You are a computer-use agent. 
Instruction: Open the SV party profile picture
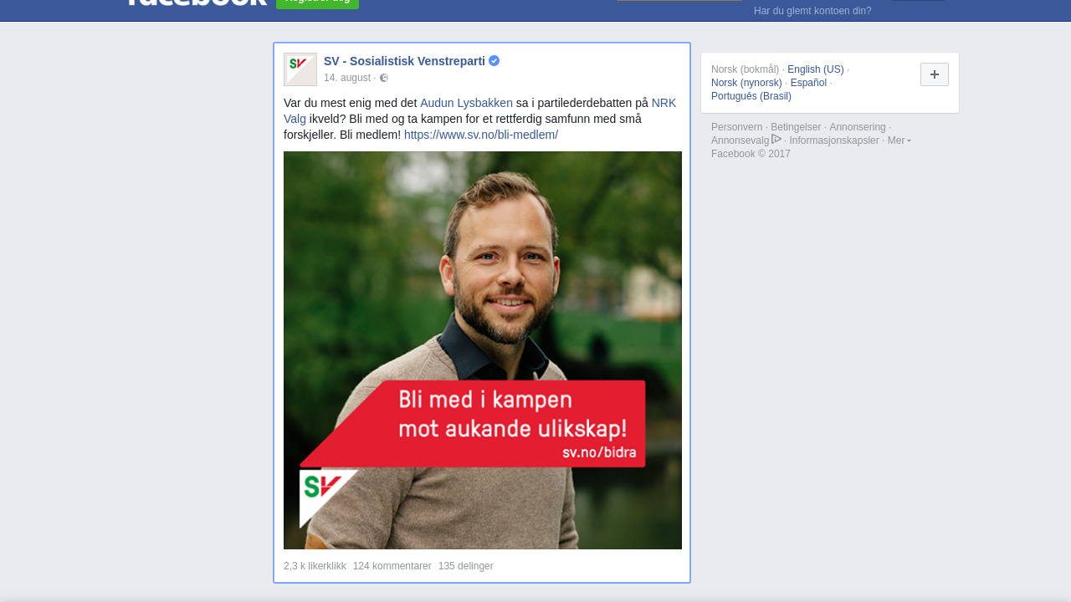[300, 69]
